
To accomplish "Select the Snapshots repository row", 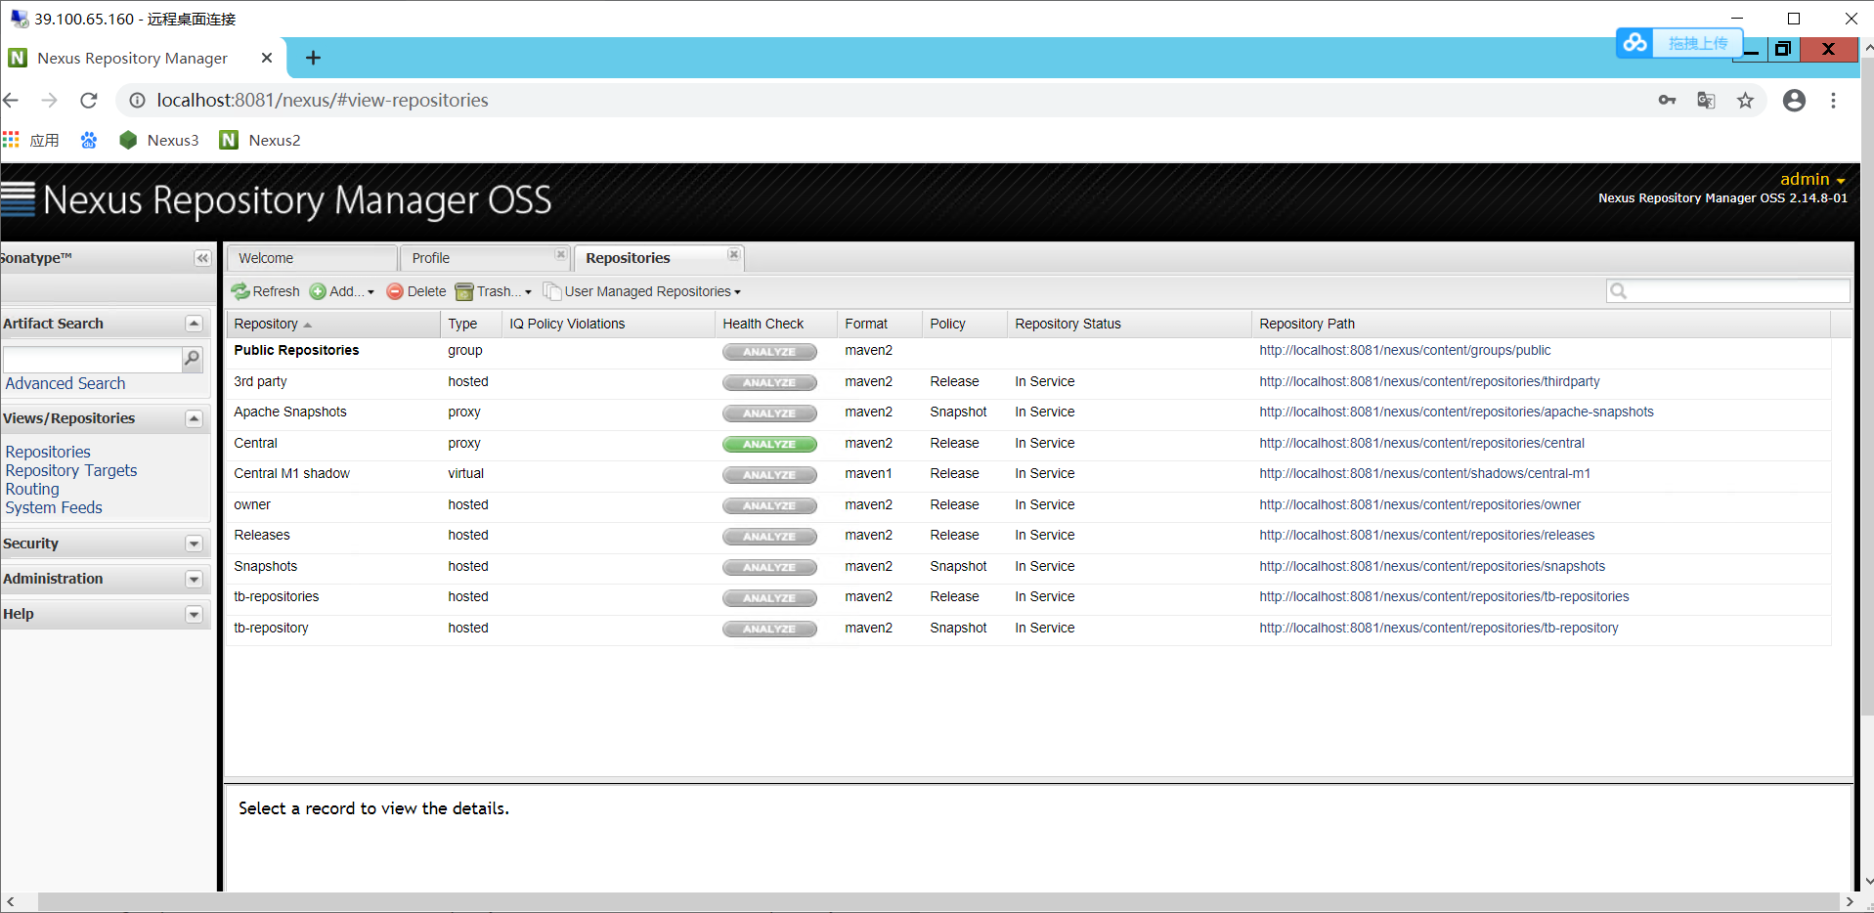I will click(x=1028, y=566).
